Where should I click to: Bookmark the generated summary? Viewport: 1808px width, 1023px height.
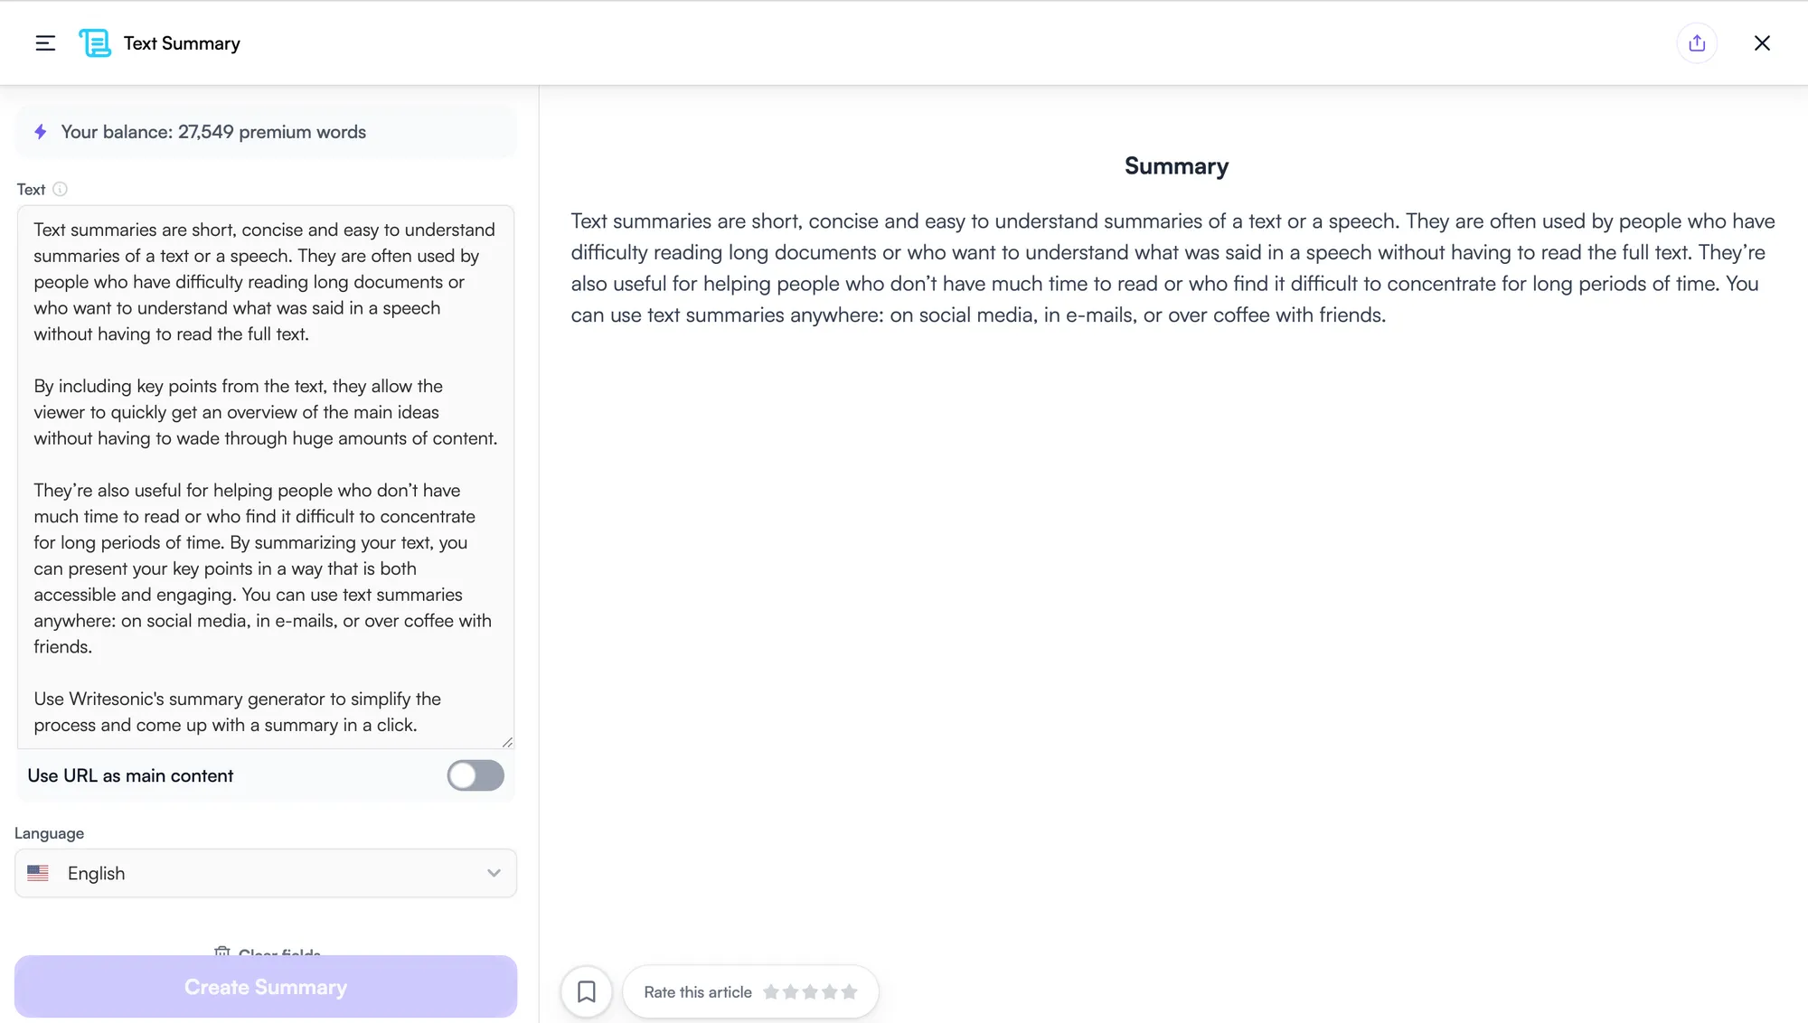[x=587, y=991]
